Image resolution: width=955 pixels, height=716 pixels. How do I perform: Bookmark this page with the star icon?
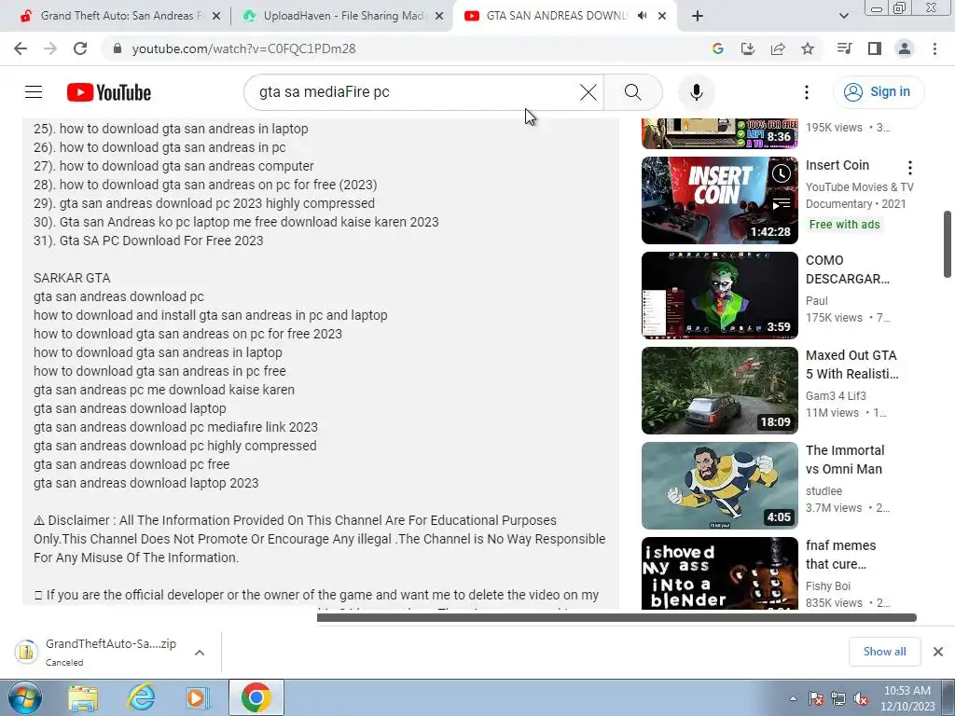pos(808,48)
